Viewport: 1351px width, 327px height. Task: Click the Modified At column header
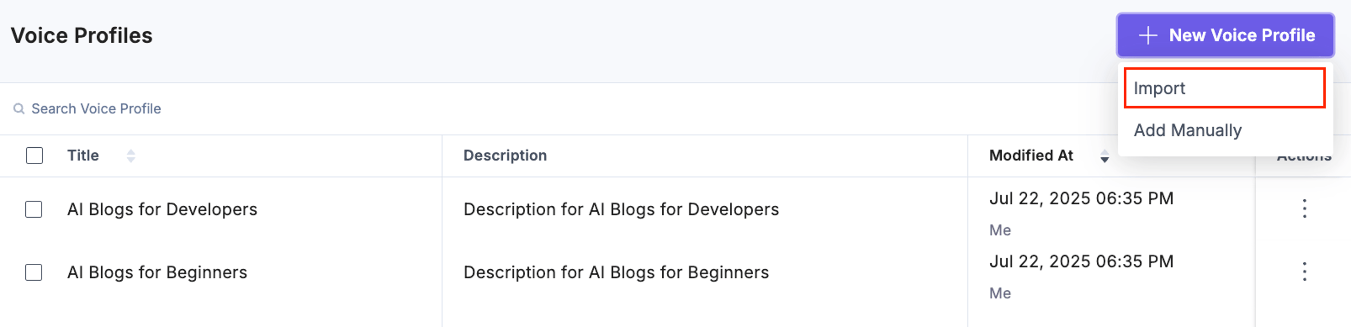[x=1031, y=155]
